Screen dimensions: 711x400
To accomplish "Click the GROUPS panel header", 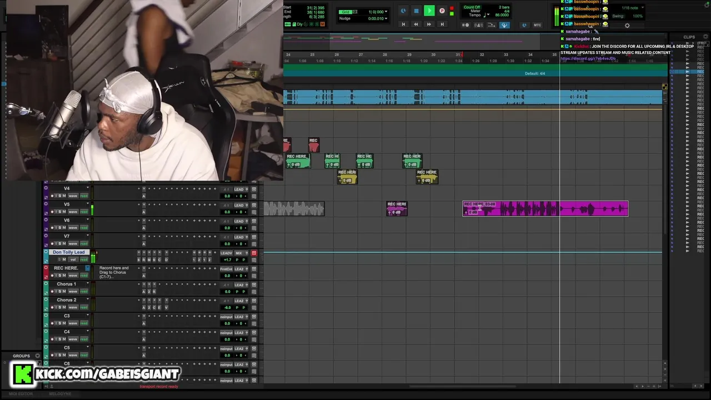I will pyautogui.click(x=22, y=356).
